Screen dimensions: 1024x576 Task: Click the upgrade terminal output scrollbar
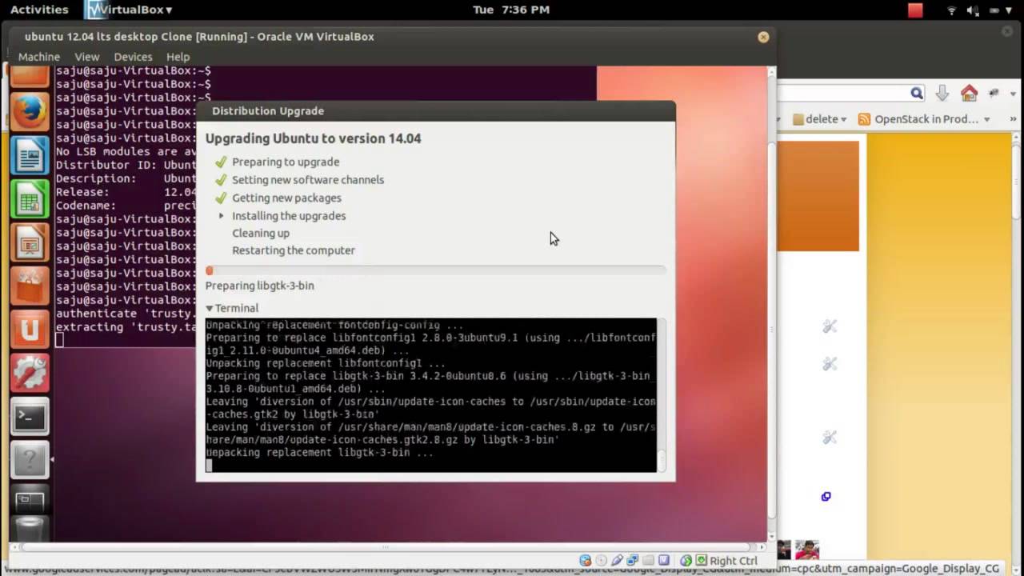click(662, 395)
